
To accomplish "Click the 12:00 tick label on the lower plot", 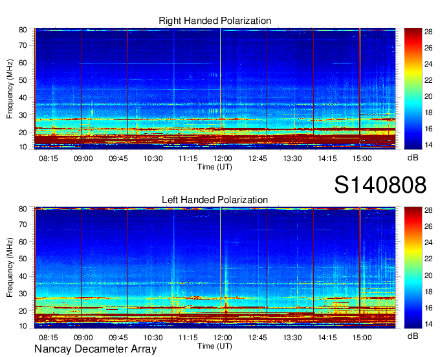I will [x=223, y=338].
